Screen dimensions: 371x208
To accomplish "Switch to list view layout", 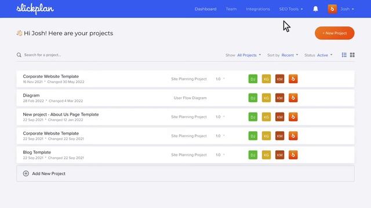I will point(344,55).
